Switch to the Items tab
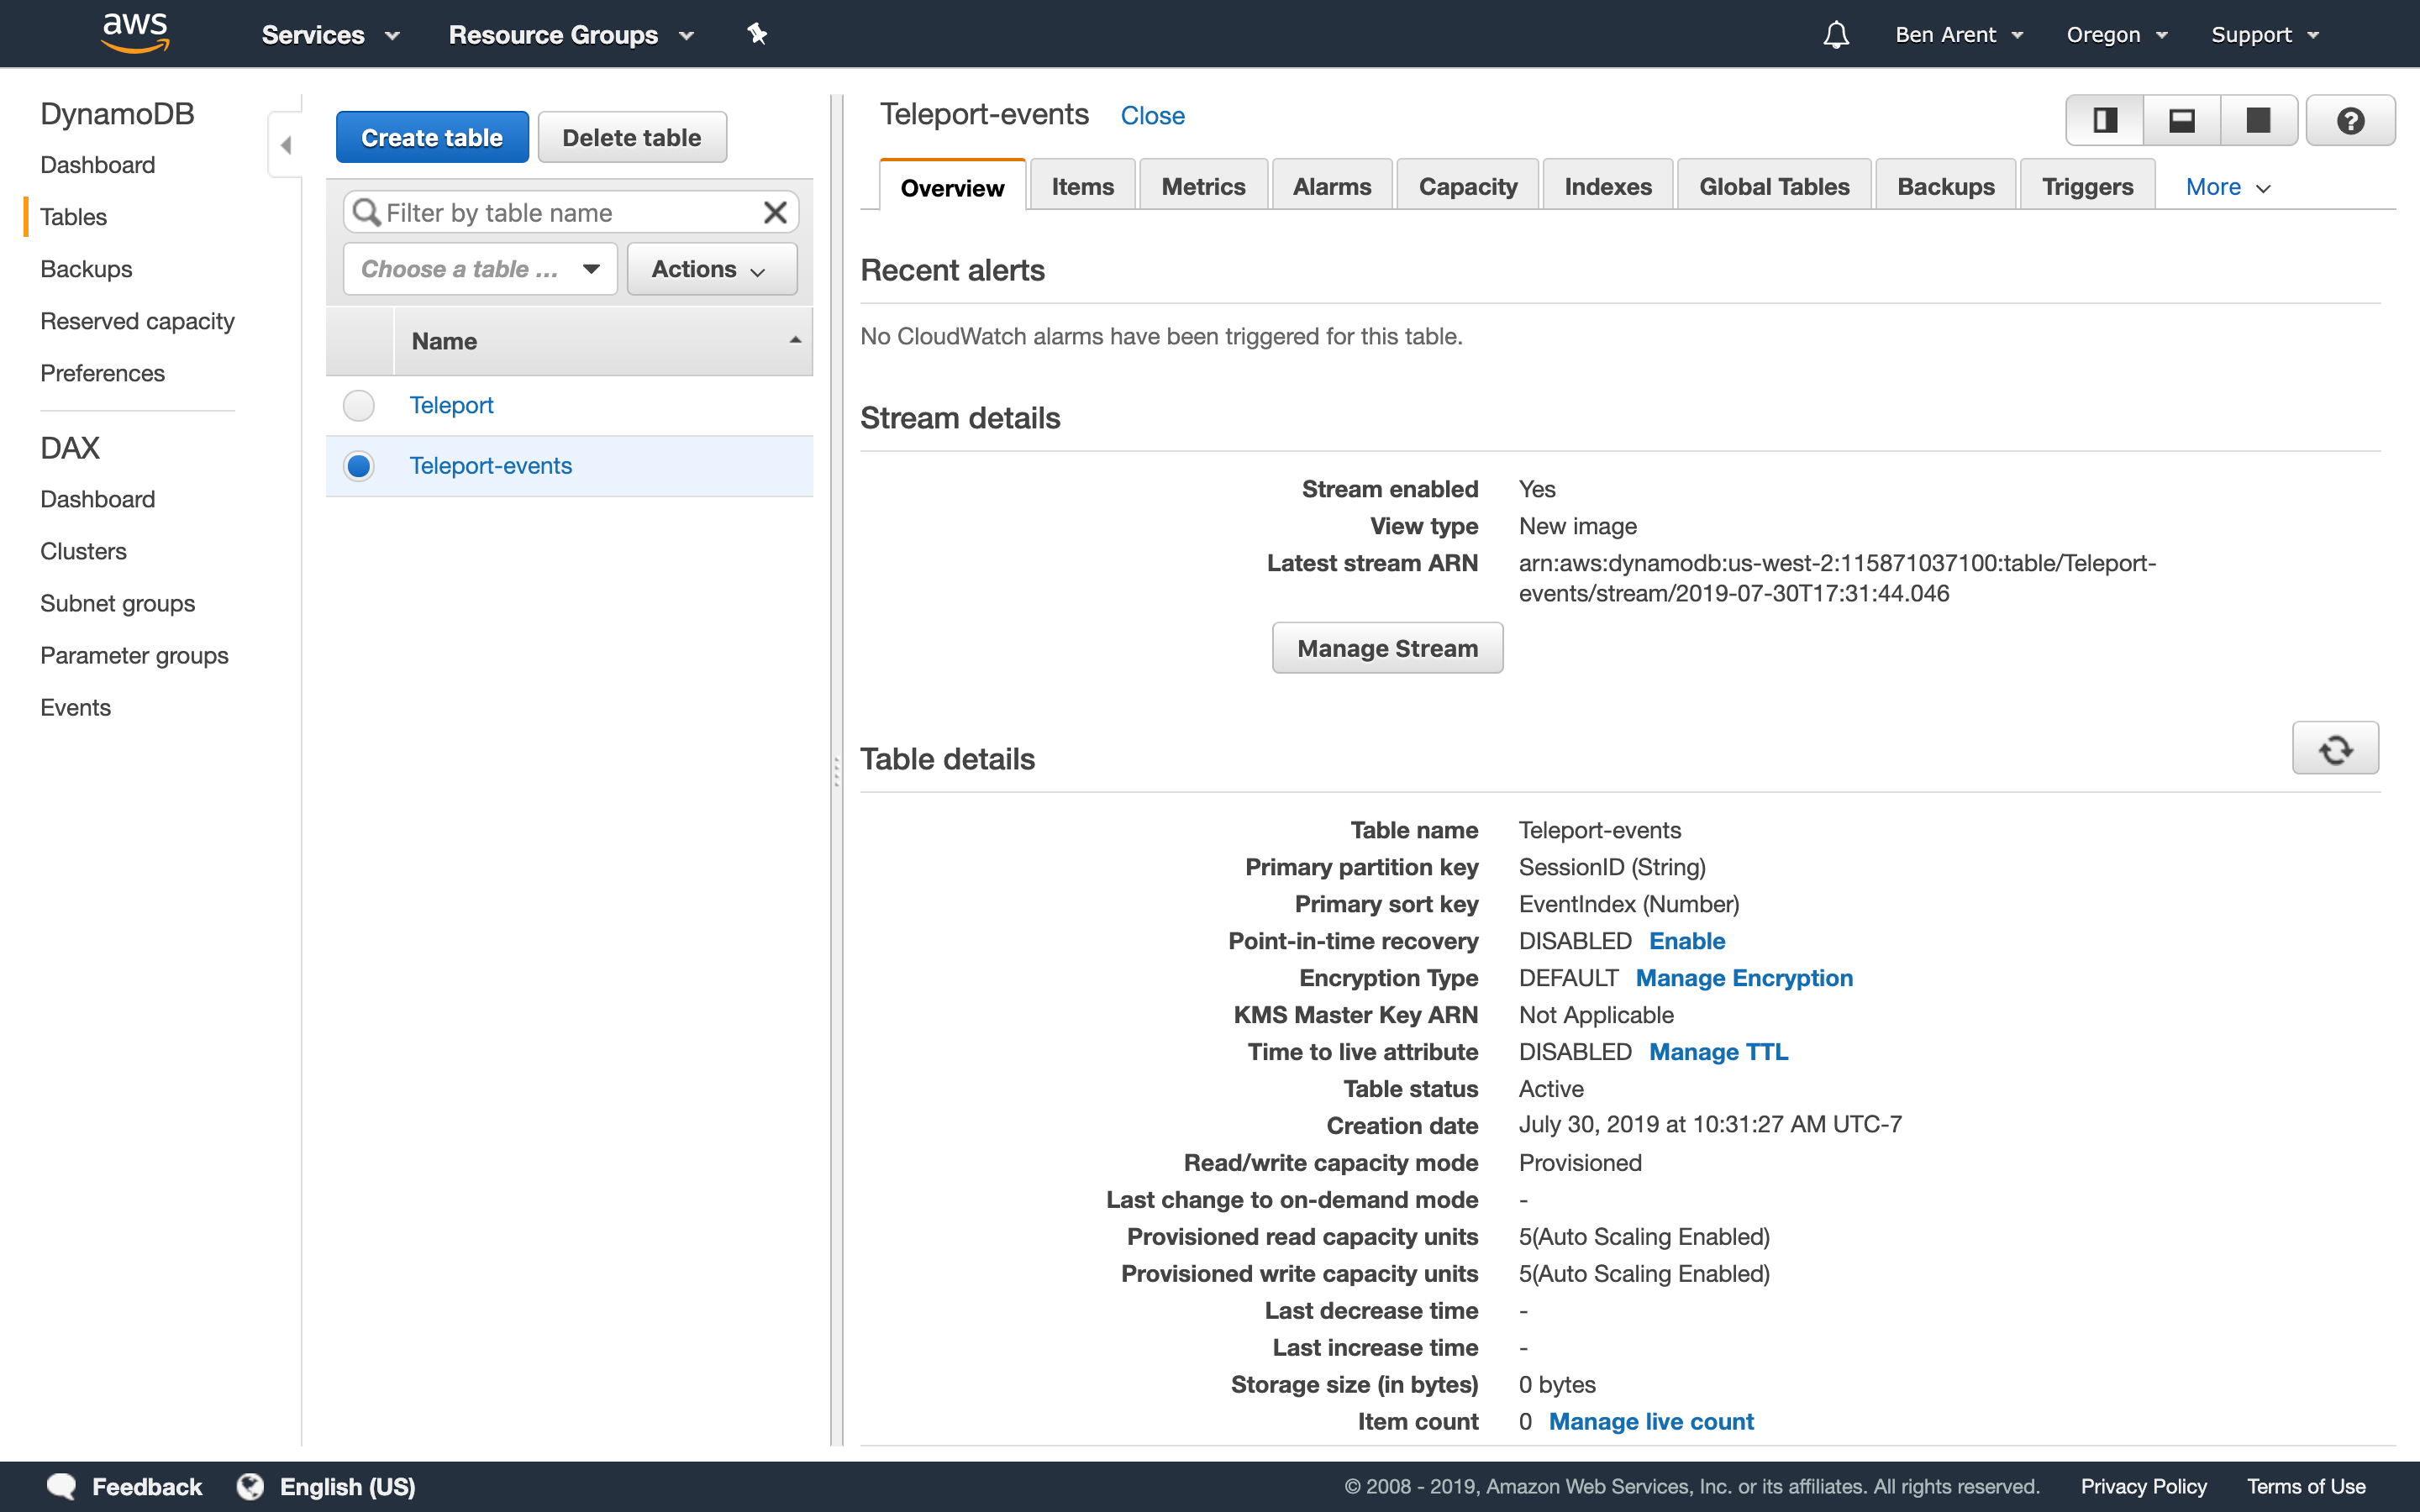 1082,186
